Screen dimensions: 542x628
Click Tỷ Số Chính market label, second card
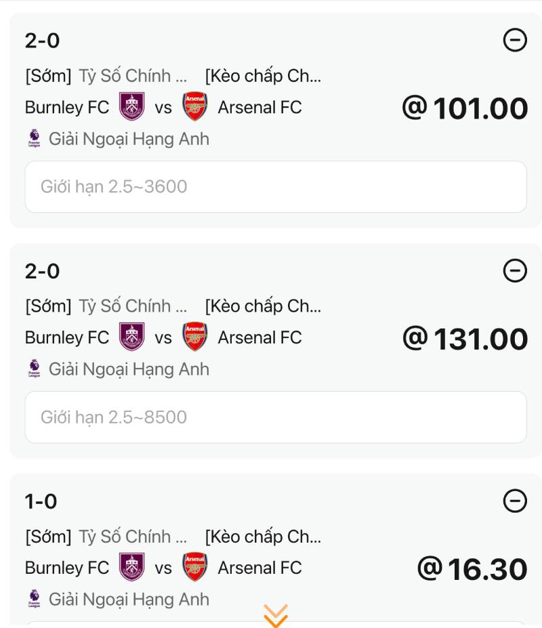[133, 306]
